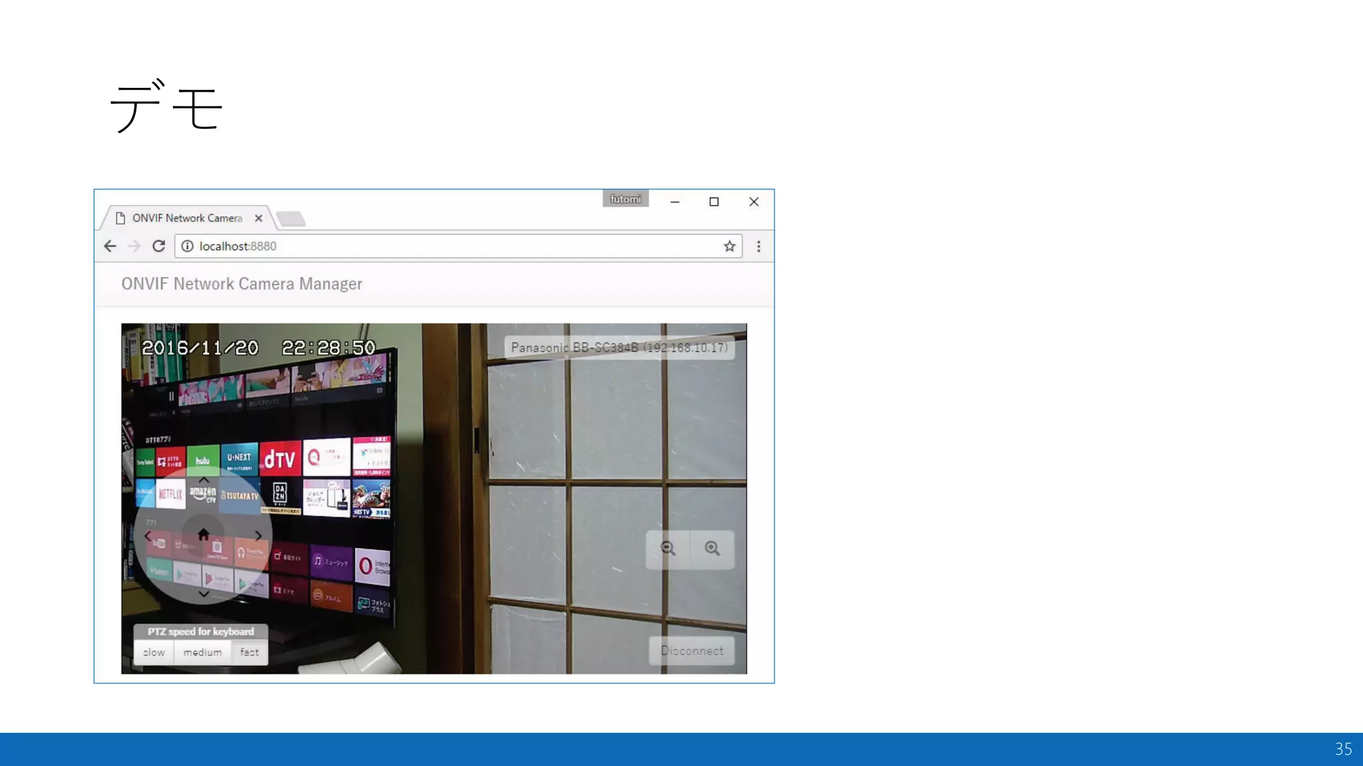Screen dimensions: 1363x766
Task: Open Chrome three-dot menu
Action: [758, 247]
